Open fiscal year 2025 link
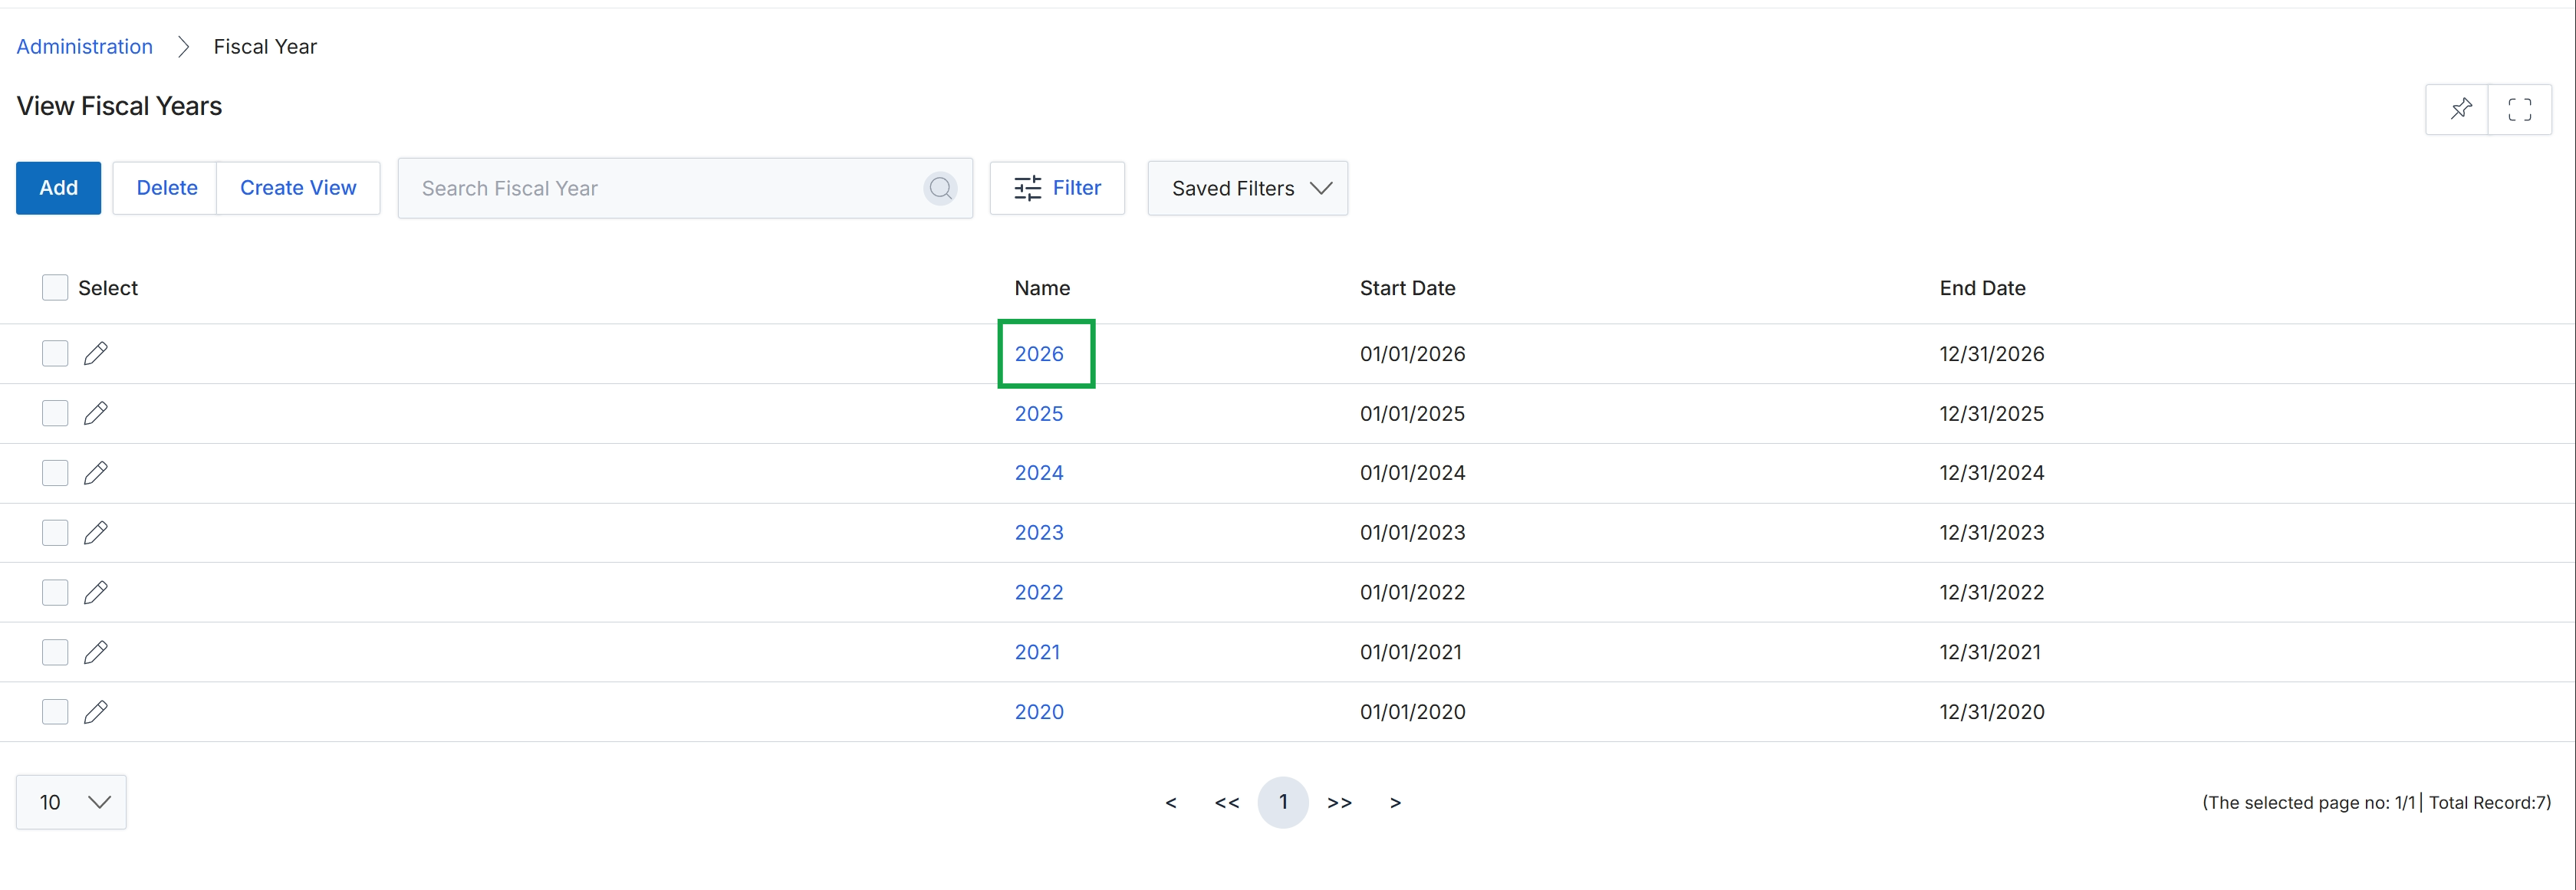 click(x=1039, y=413)
